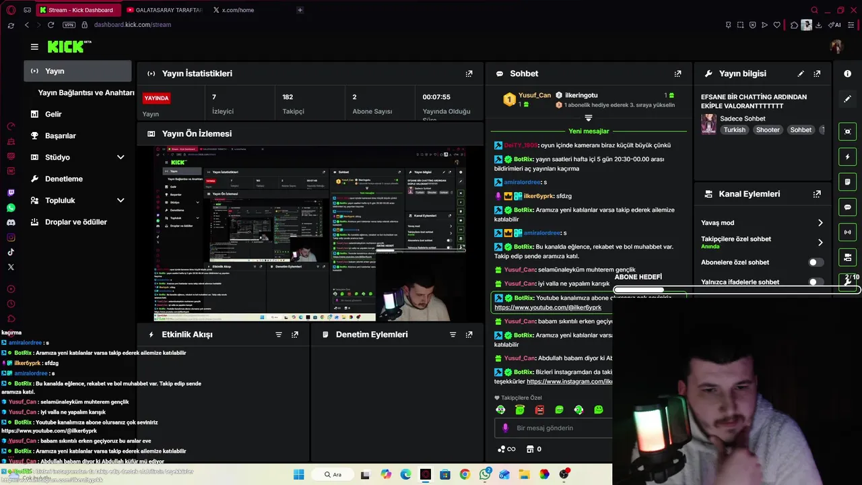Reload the page in browser toolbar
The height and width of the screenshot is (485, 862).
51,25
